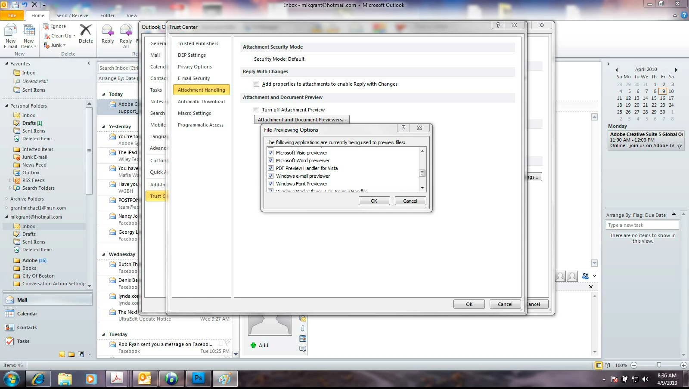Expand Archive Folders

coord(6,199)
